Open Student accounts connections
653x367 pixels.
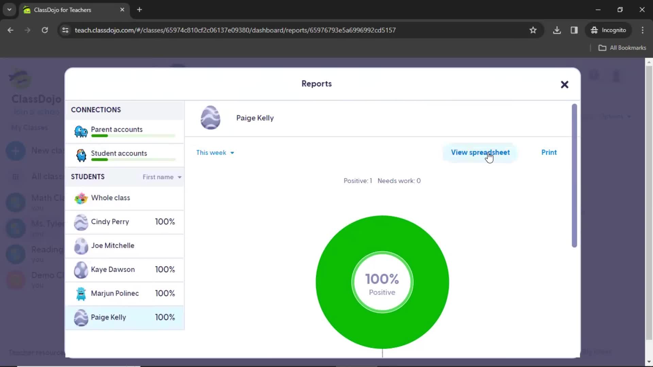(125, 155)
